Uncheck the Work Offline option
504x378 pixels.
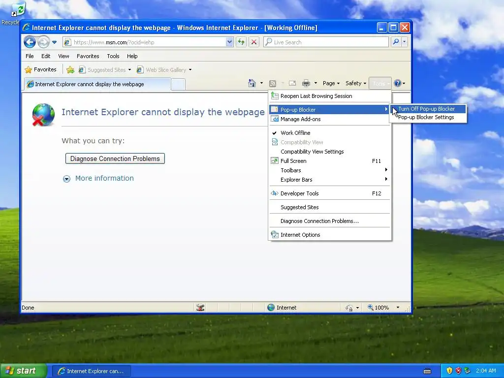330,133
